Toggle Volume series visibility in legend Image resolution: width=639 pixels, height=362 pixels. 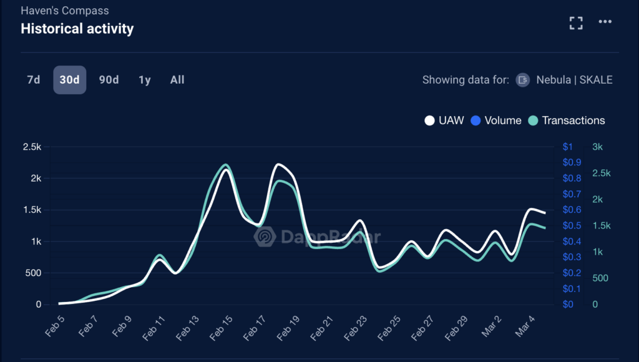(496, 120)
